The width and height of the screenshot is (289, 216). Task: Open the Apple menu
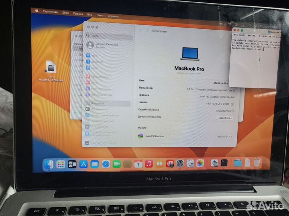click(x=37, y=10)
